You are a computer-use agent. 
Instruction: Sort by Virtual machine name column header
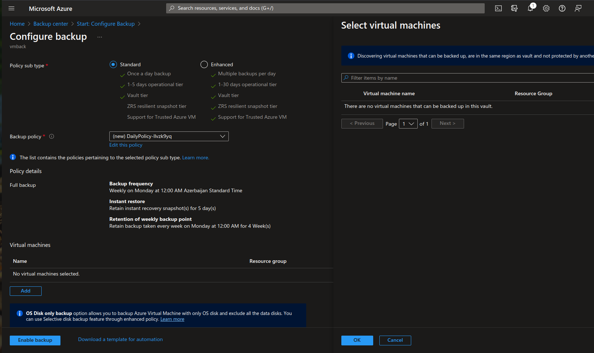389,93
